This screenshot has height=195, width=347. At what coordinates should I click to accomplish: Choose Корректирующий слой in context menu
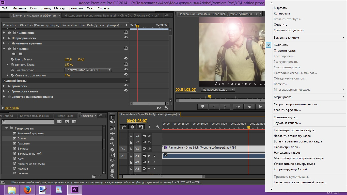290,169
